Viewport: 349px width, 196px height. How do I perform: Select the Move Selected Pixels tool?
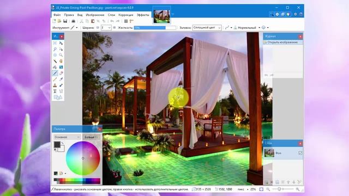61,43
